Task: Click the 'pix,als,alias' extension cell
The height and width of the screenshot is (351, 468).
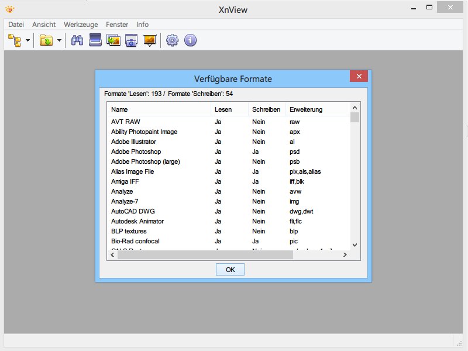Action: 305,171
